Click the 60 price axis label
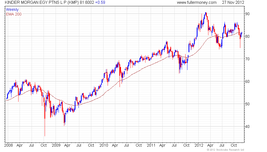Image resolution: width=267 pixels, height=152 pixels. pos(247,81)
